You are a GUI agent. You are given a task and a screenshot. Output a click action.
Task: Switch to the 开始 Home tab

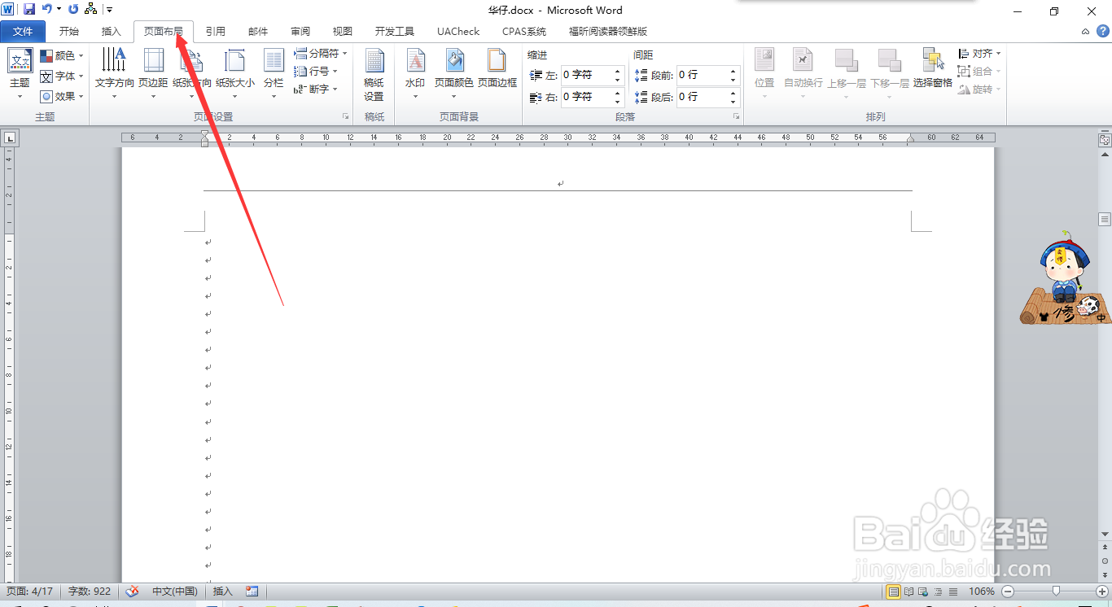[x=69, y=32]
